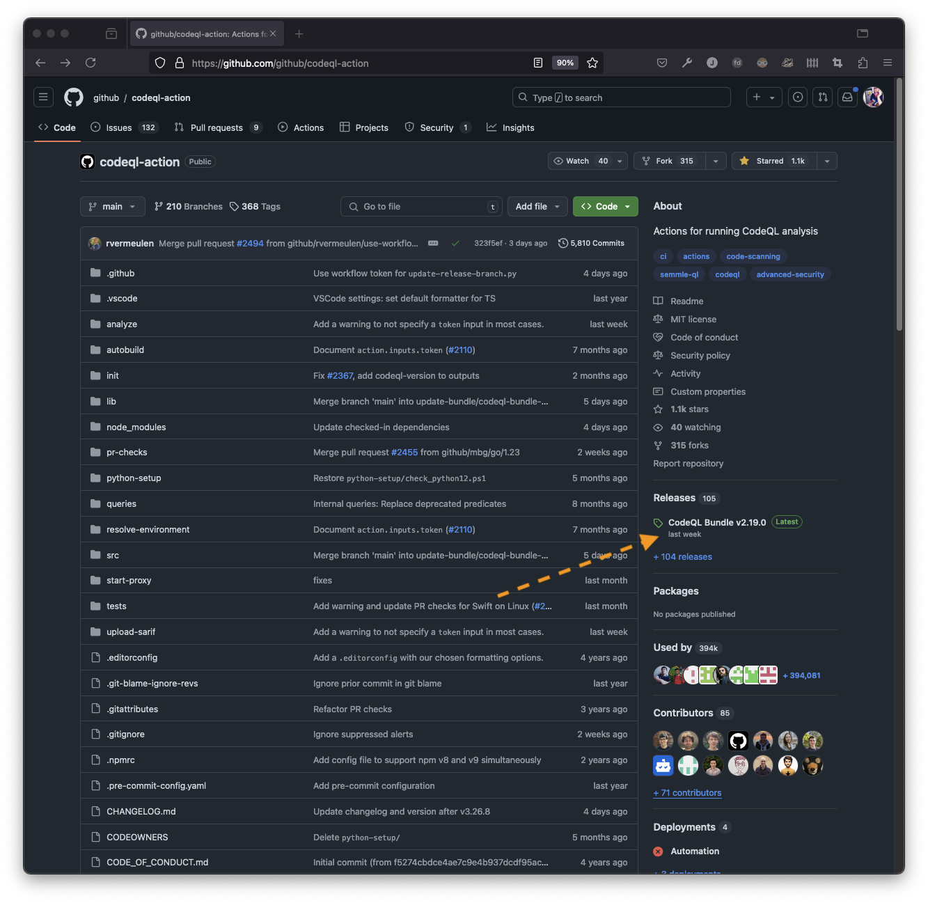Image resolution: width=928 pixels, height=903 pixels.
Task: Expand the Starred lists dropdown arrow
Action: [x=827, y=161]
